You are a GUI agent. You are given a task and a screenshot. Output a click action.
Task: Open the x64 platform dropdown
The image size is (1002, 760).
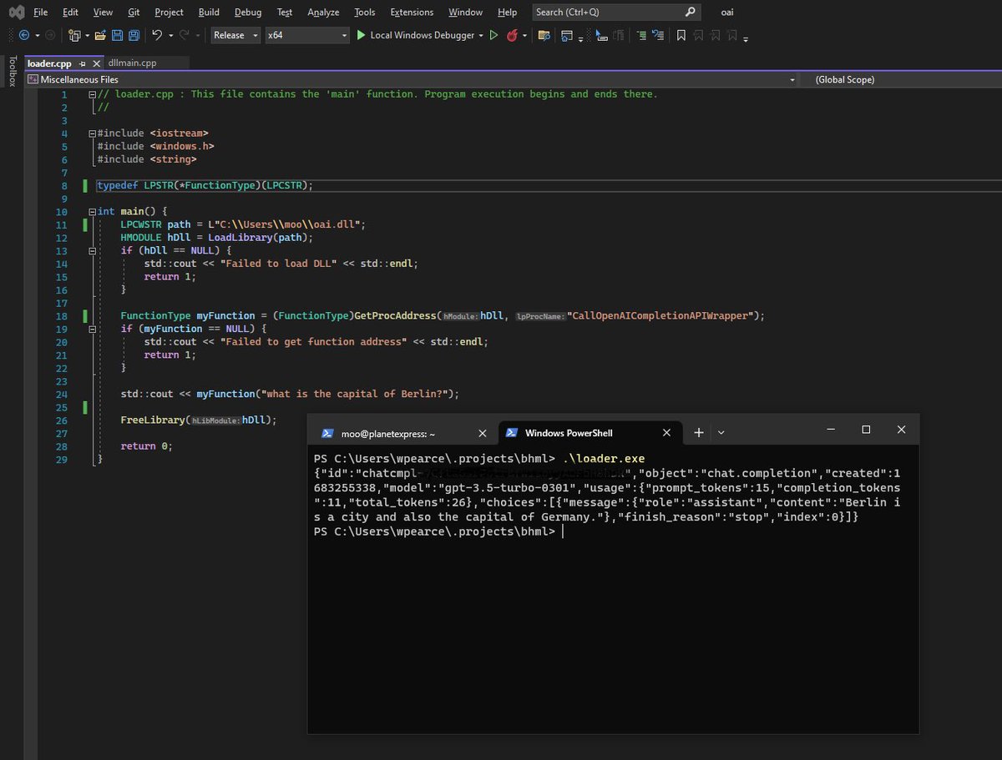307,35
